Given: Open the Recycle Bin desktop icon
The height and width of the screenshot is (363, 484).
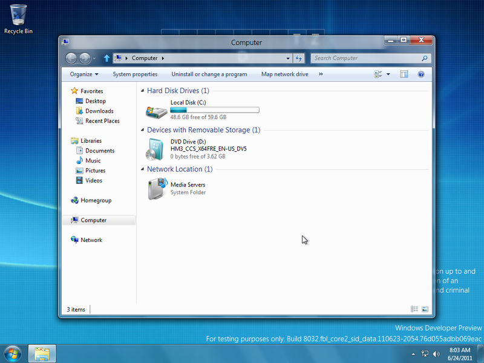Looking at the screenshot, I should click(18, 14).
